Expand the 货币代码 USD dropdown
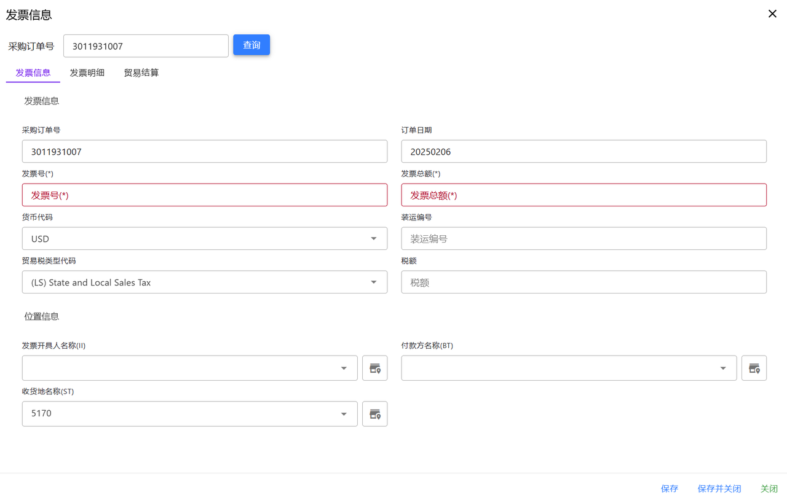The height and width of the screenshot is (498, 787). click(373, 239)
